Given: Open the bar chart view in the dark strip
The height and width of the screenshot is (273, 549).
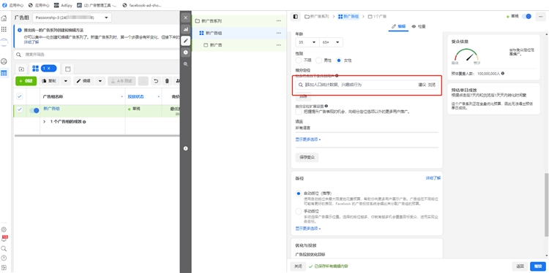Looking at the screenshot, I should point(186,29).
